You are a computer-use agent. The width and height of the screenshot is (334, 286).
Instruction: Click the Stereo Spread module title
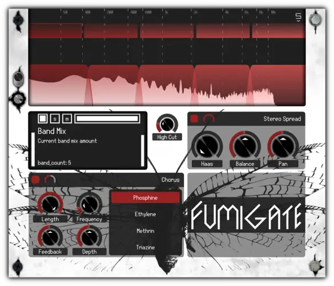pos(282,118)
